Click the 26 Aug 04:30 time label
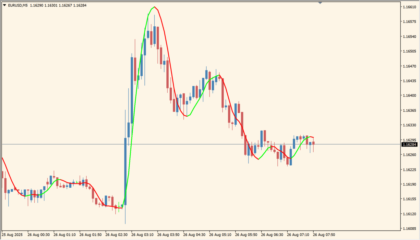Screen dimensions: 420x240 tap(194, 234)
